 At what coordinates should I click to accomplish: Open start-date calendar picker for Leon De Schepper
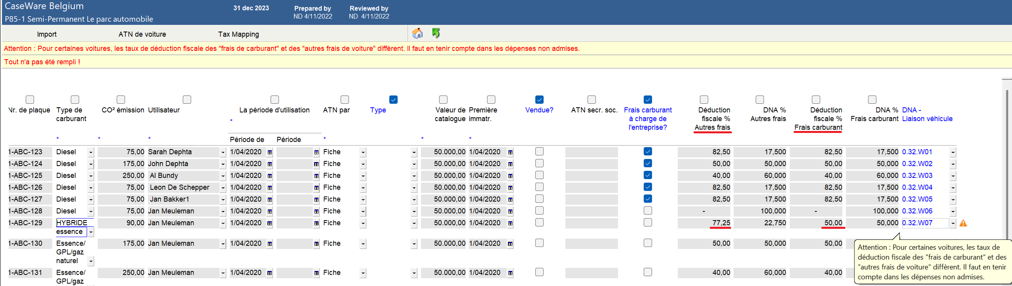270,188
